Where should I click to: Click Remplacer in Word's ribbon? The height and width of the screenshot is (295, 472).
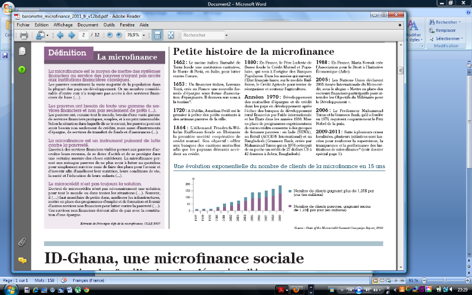point(442,31)
